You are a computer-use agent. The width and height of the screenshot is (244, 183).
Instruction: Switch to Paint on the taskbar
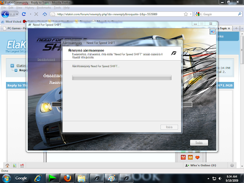click(112, 178)
